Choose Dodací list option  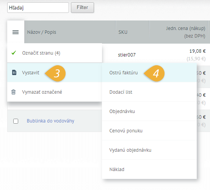149,92
